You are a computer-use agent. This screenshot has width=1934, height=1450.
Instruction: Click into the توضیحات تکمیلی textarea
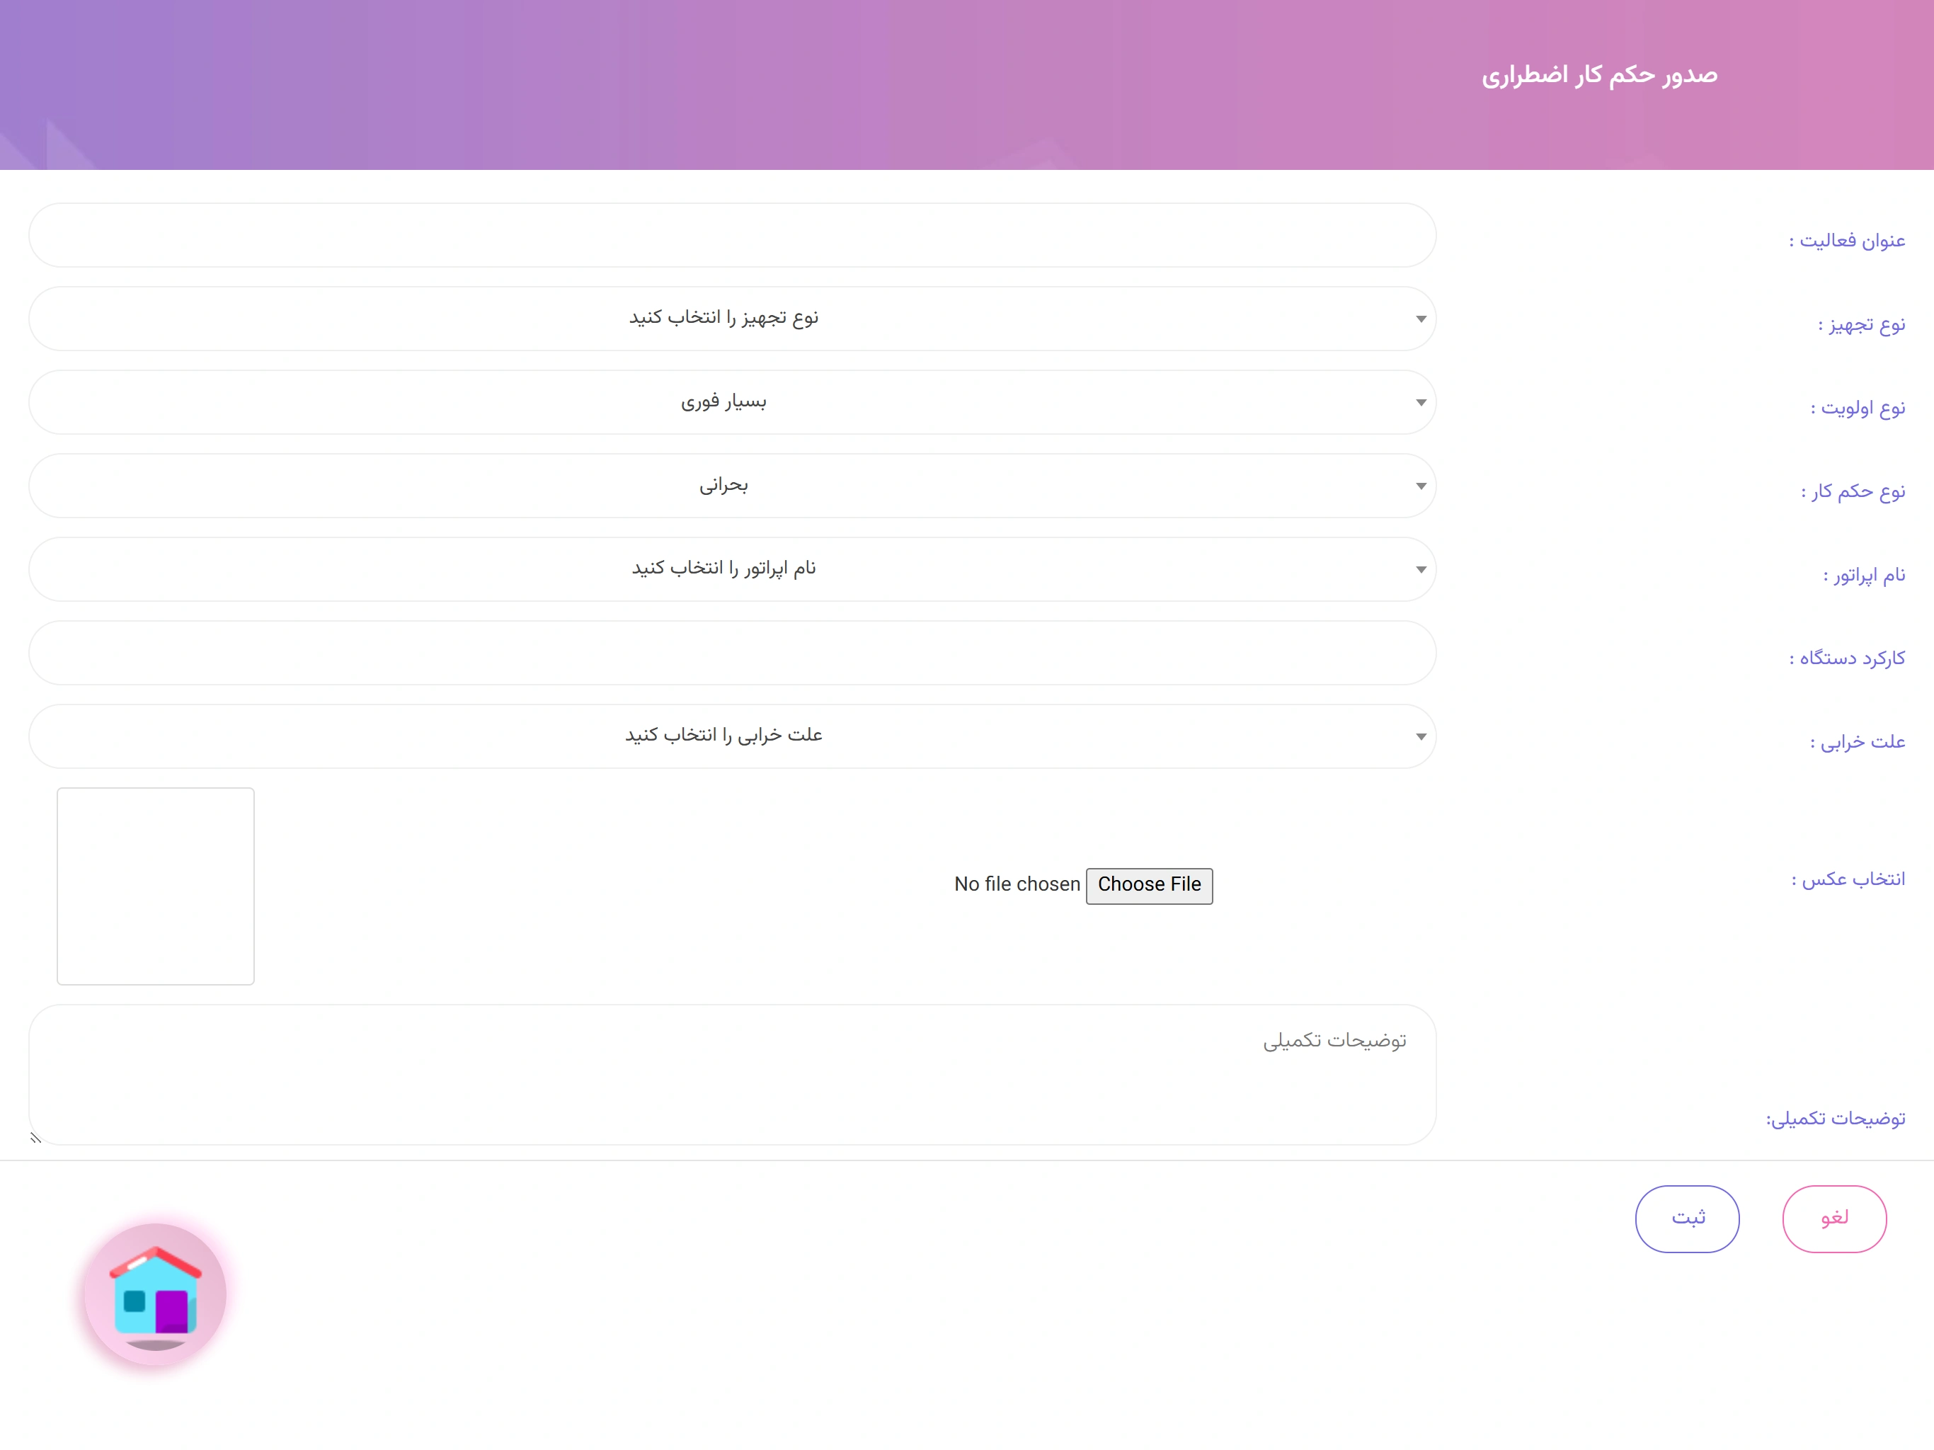point(733,1075)
